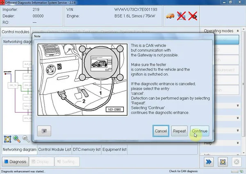Zoom in with the green magnifier

[x=17, y=139]
